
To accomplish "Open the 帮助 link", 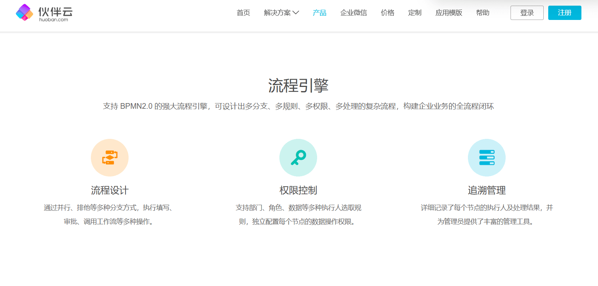I will point(483,13).
